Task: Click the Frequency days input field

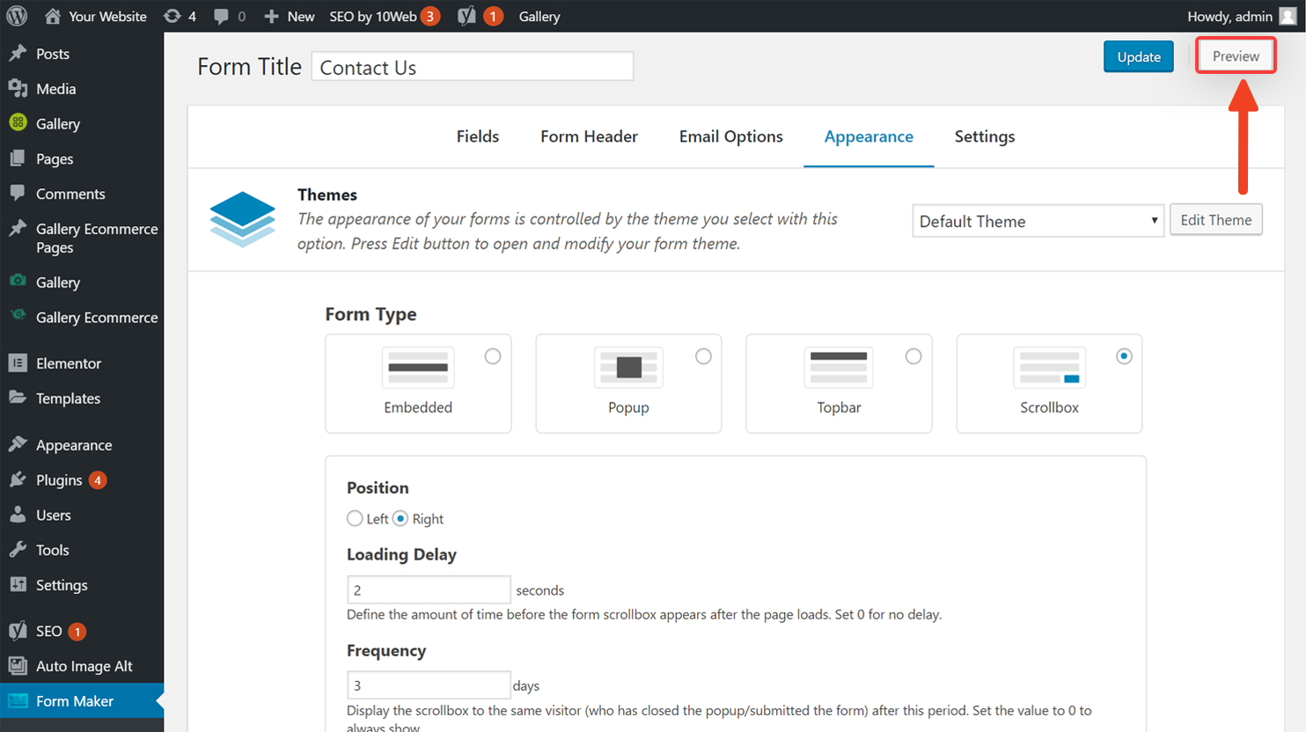Action: [429, 684]
